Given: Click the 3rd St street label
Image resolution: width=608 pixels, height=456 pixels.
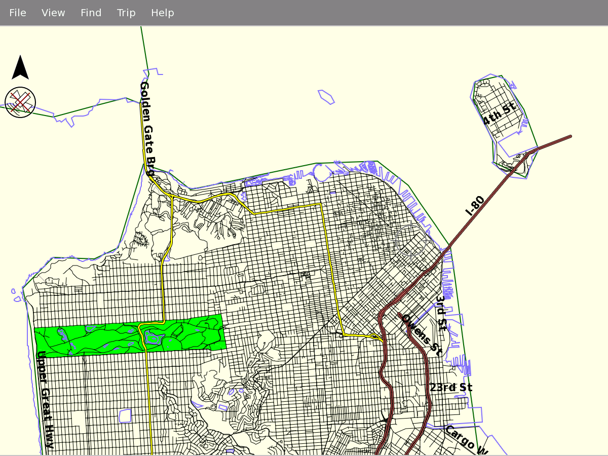Looking at the screenshot, I should click(441, 313).
